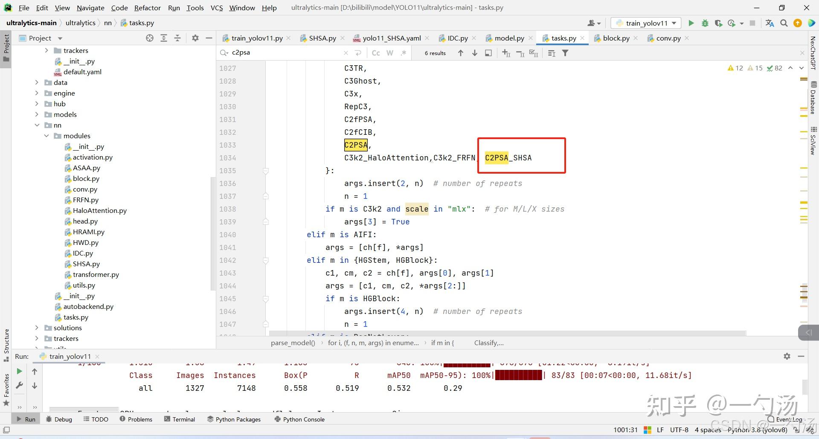Select opened file locator target icon

(150, 38)
